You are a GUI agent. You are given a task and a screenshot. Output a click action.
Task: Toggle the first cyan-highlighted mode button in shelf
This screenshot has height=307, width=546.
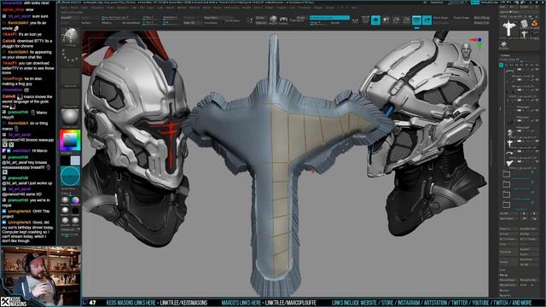(x=375, y=20)
